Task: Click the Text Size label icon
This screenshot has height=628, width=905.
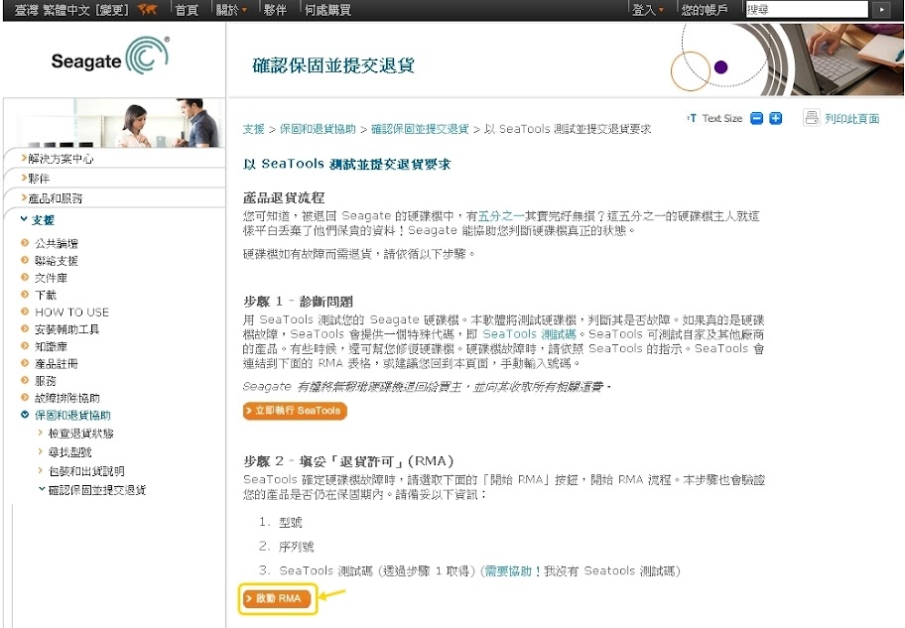Action: point(692,118)
